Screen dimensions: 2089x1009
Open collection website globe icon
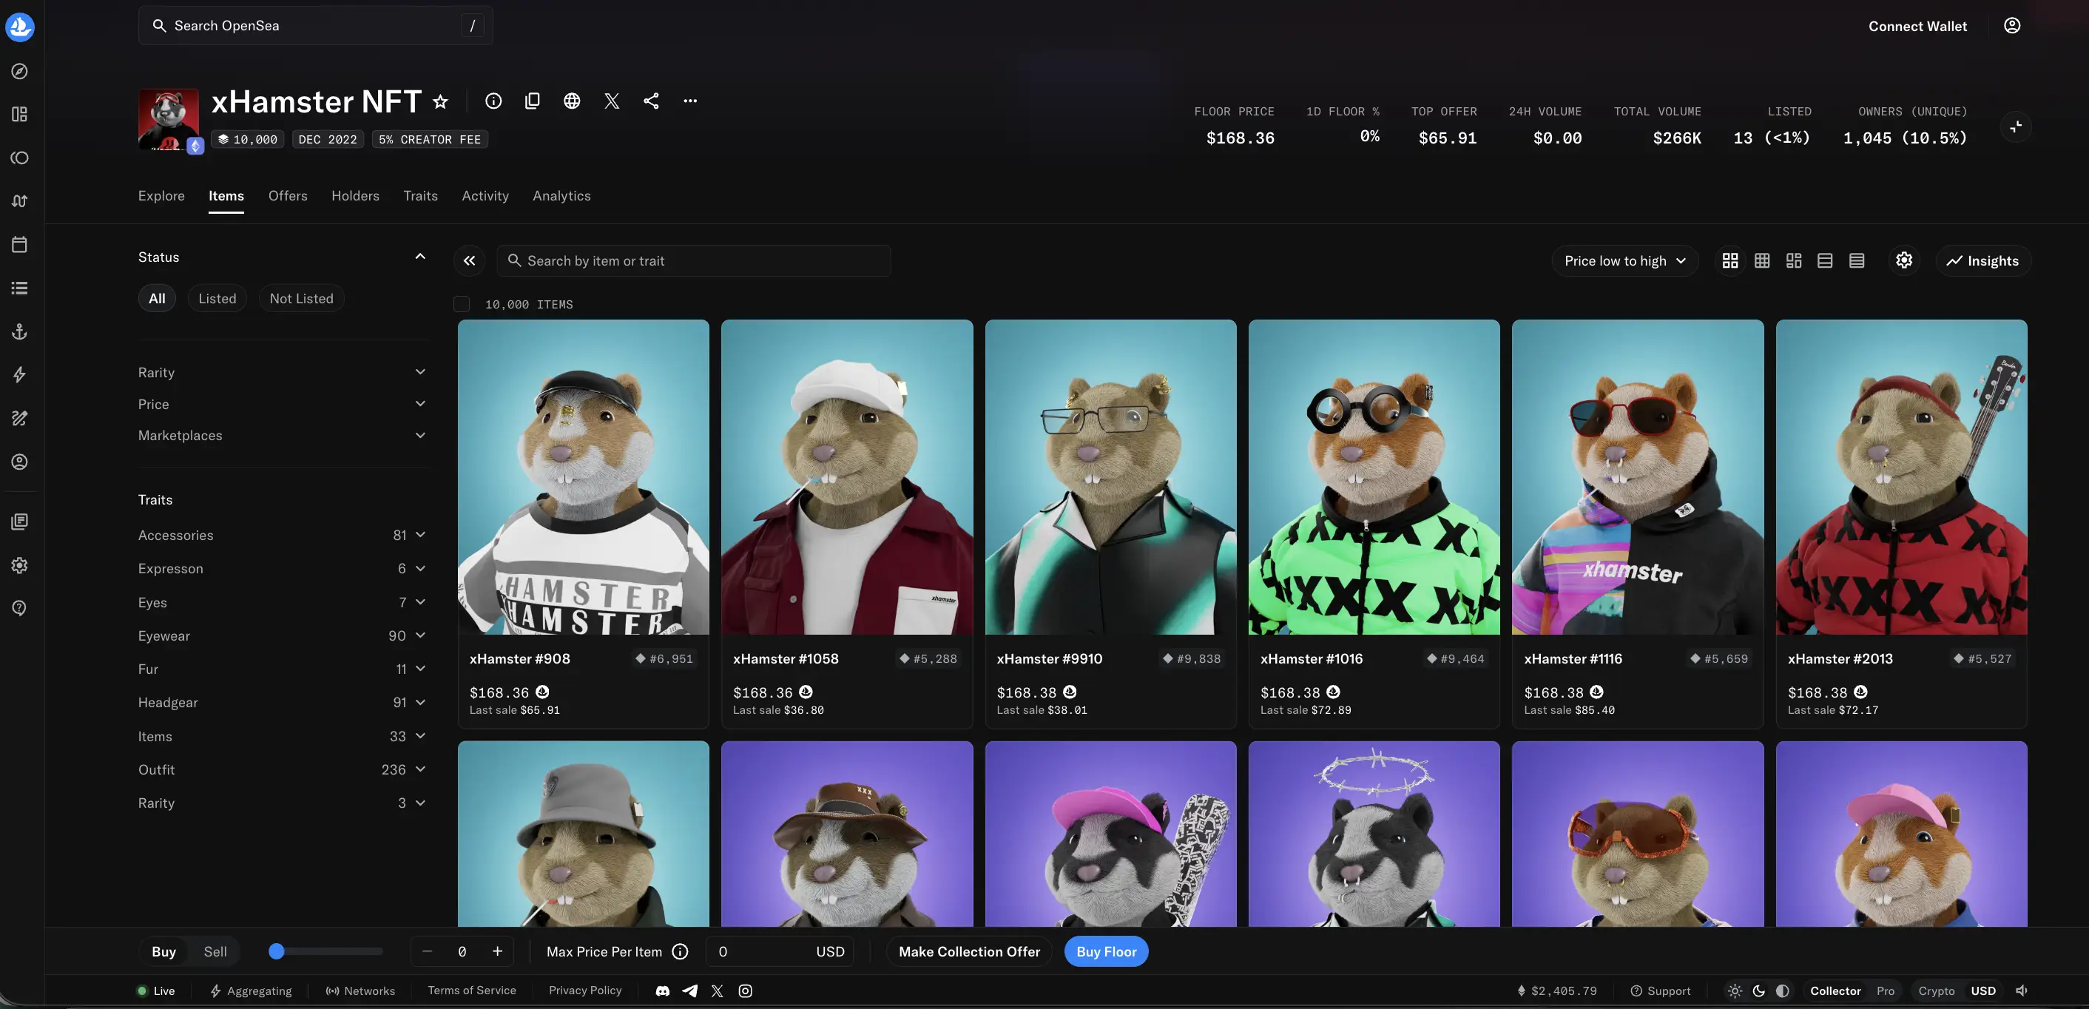[x=572, y=101]
